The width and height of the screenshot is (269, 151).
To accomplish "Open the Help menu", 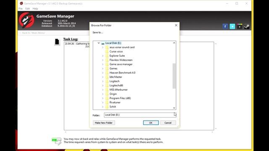I will (x=35, y=8).
